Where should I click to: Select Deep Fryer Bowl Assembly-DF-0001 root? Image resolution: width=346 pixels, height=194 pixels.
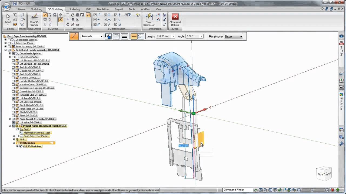click(27, 36)
